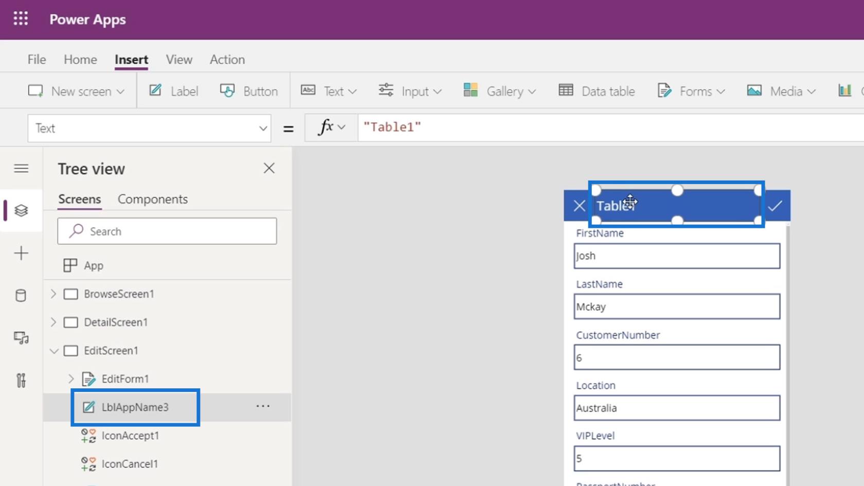Screen dimensions: 864x486
Task: Select DetailScreen1 tree item
Action: point(116,322)
